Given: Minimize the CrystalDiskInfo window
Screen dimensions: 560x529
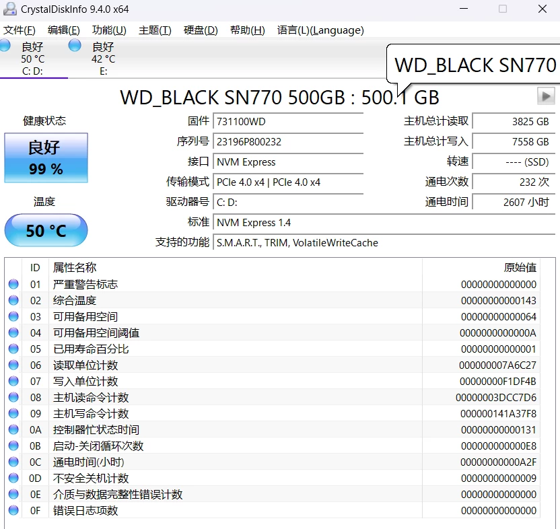Looking at the screenshot, I should (464, 9).
